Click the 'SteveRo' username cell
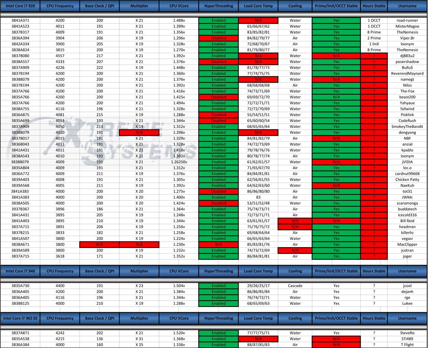 407,333
